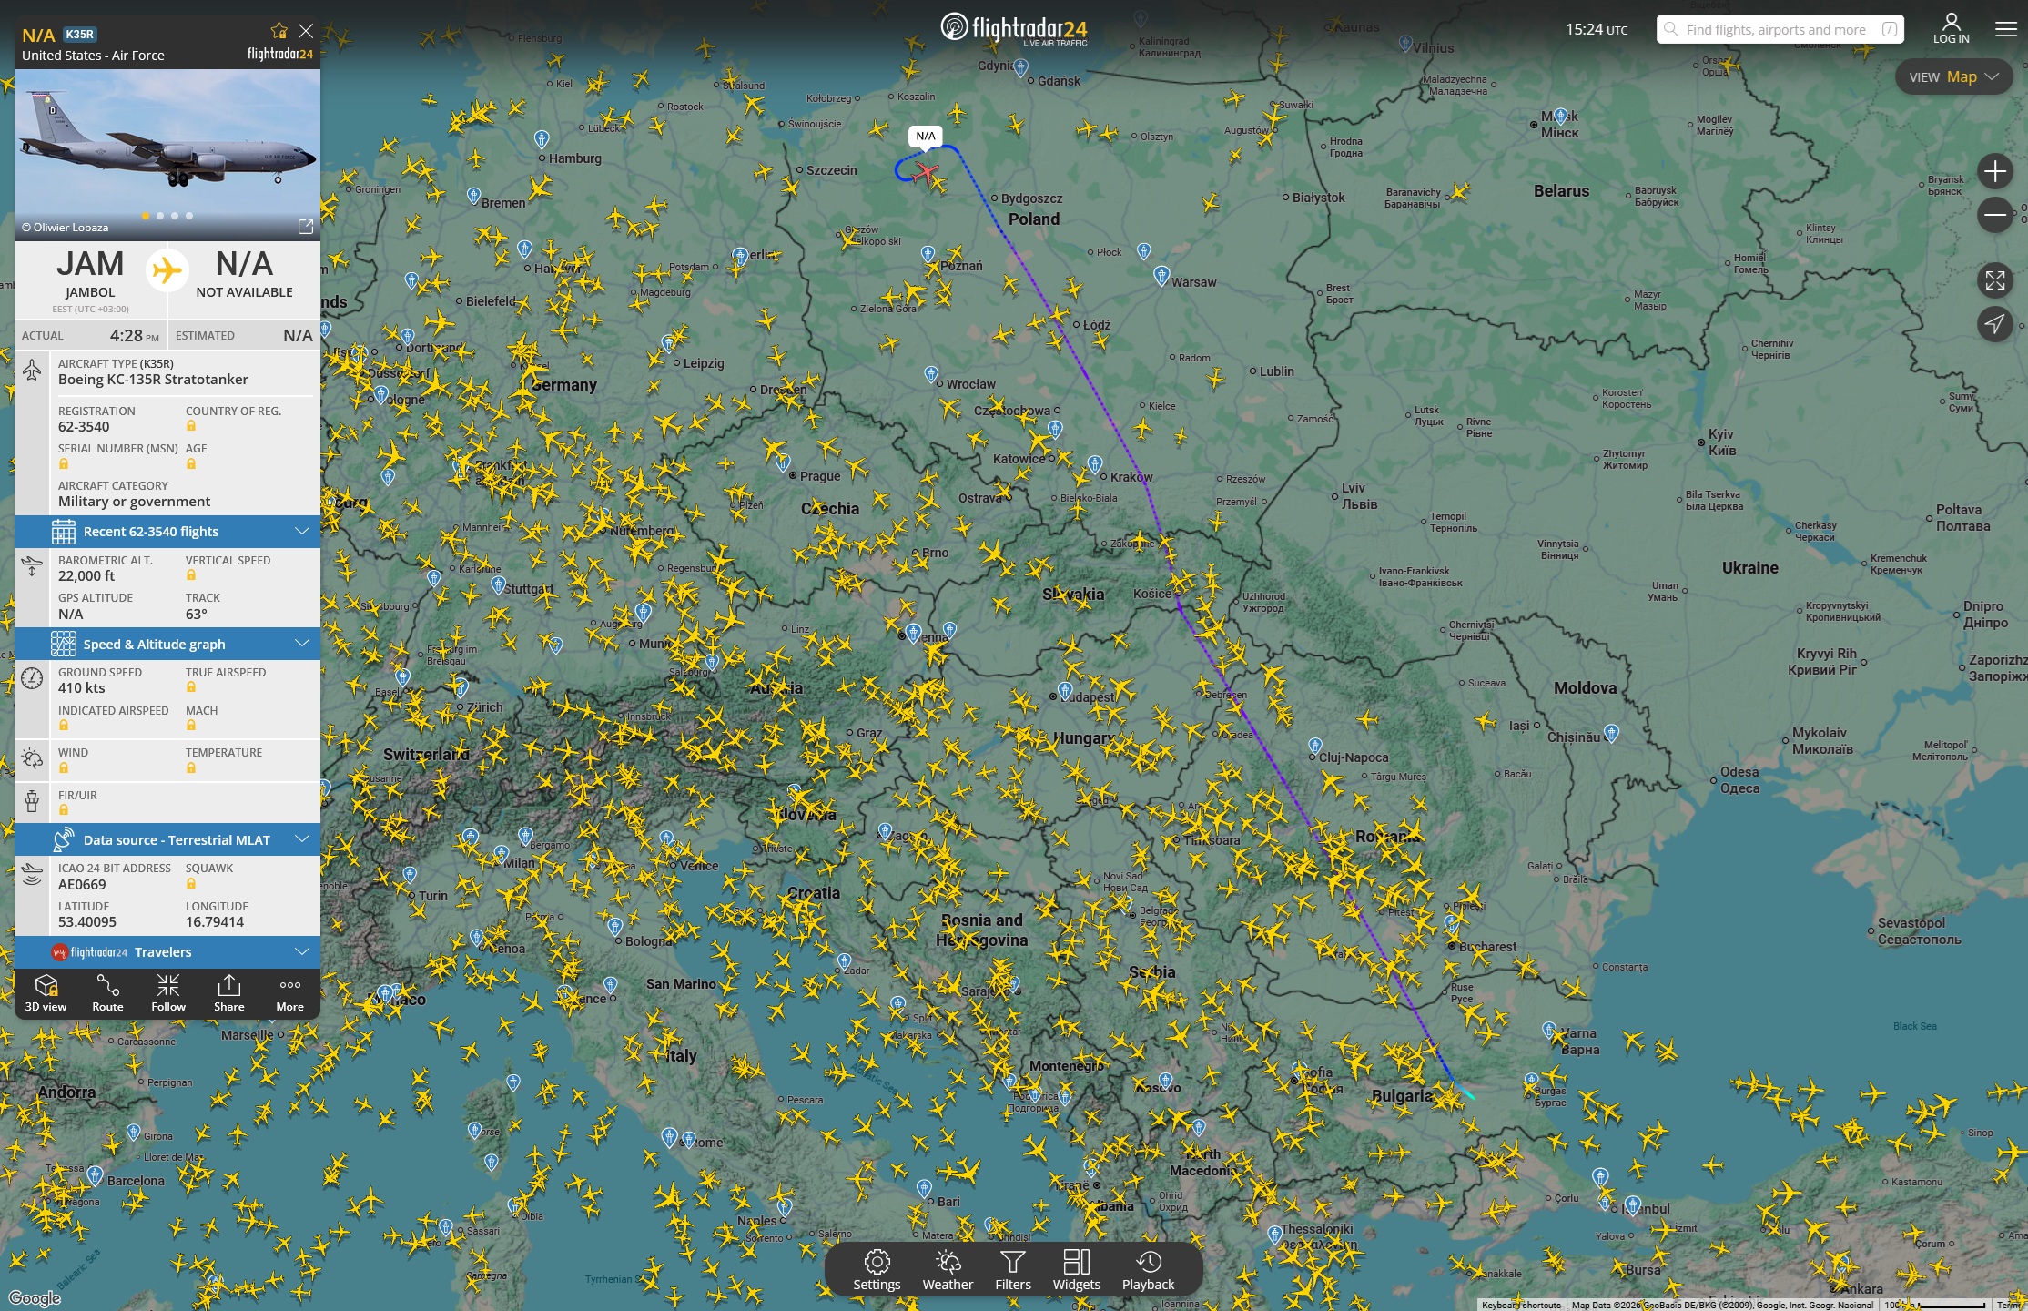Expand flightradar24 Travelers section
2028x1311 pixels.
167,952
